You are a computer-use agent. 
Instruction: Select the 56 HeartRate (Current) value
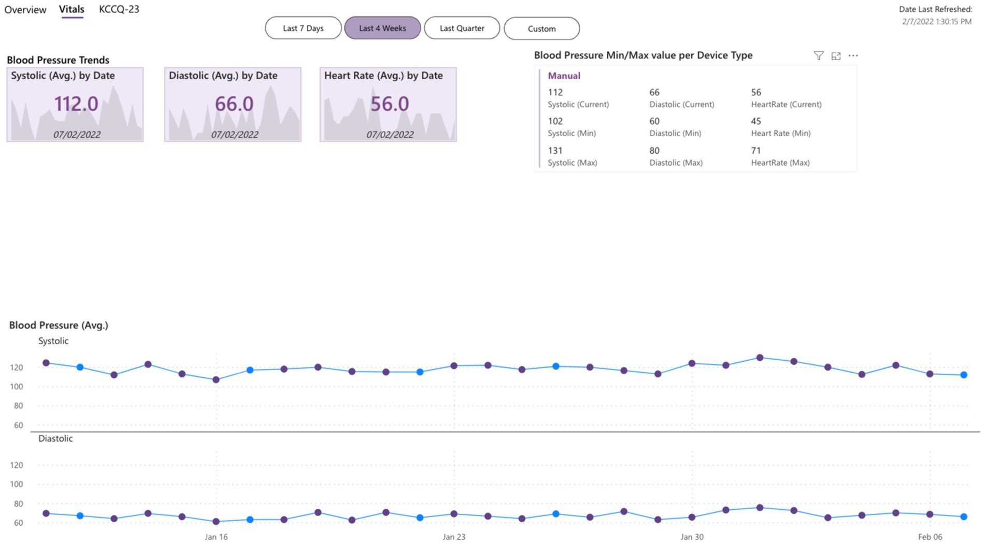(756, 92)
